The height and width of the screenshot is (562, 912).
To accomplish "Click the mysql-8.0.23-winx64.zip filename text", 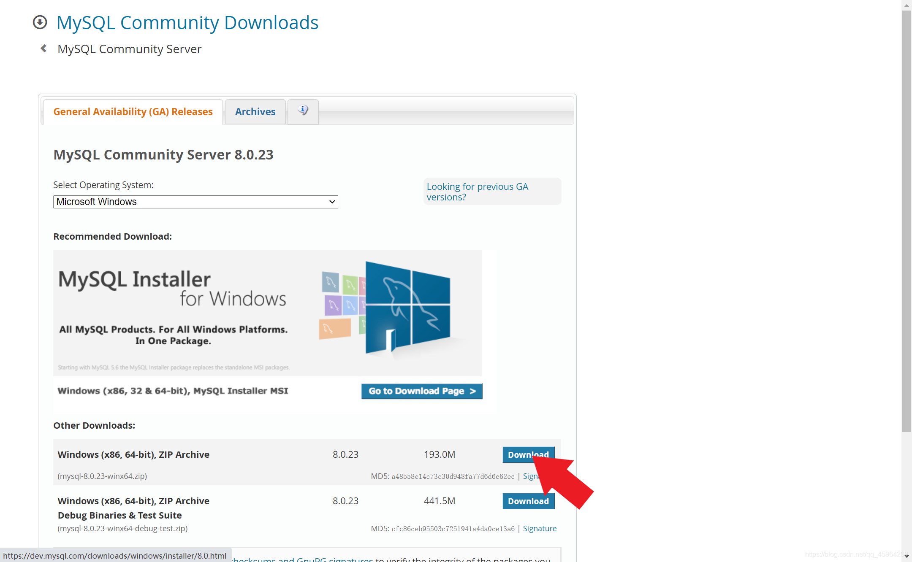I will (x=102, y=476).
